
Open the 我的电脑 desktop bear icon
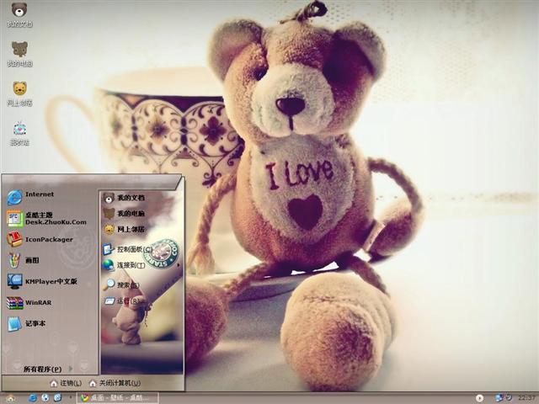click(x=19, y=54)
